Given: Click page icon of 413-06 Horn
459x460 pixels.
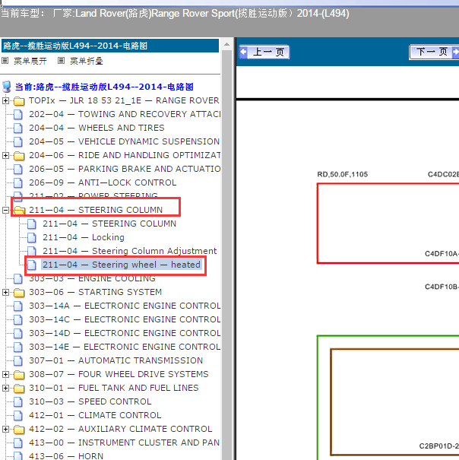Looking at the screenshot, I should pyautogui.click(x=18, y=456).
